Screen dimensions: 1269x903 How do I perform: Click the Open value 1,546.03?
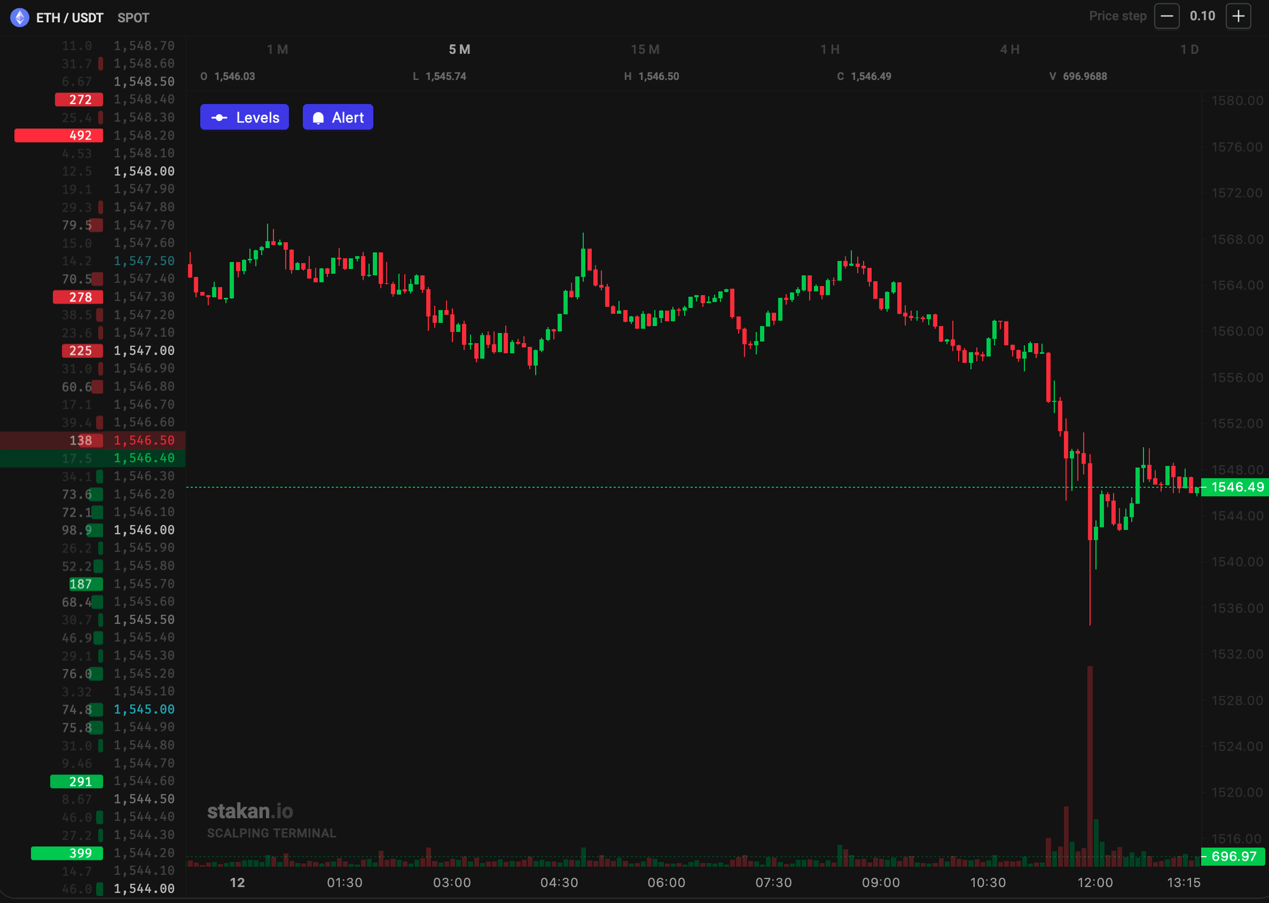click(x=235, y=76)
